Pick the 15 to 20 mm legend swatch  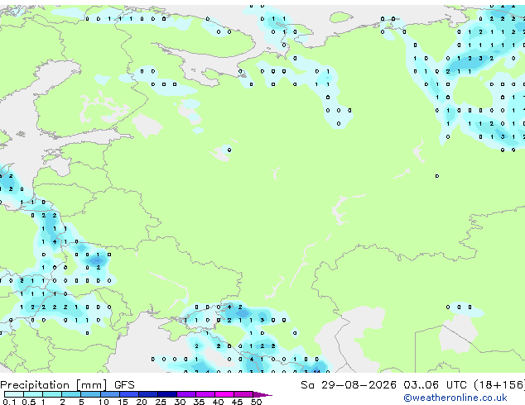pyautogui.click(x=129, y=394)
